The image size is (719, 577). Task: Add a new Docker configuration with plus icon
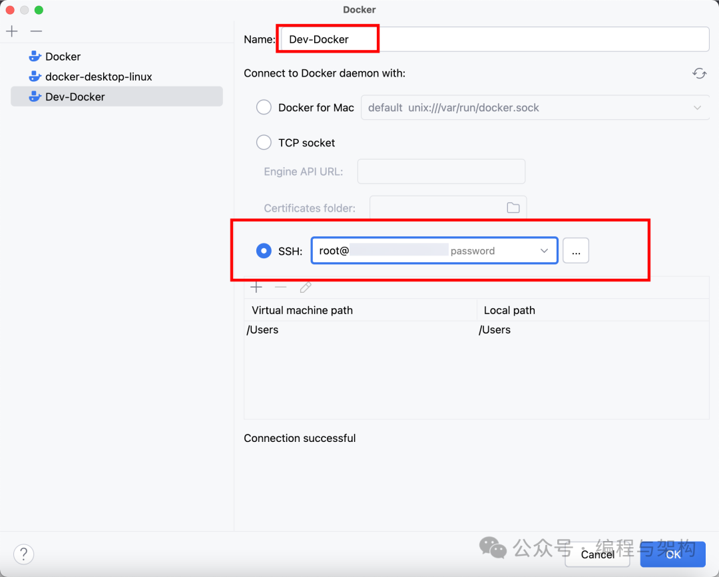pyautogui.click(x=12, y=31)
